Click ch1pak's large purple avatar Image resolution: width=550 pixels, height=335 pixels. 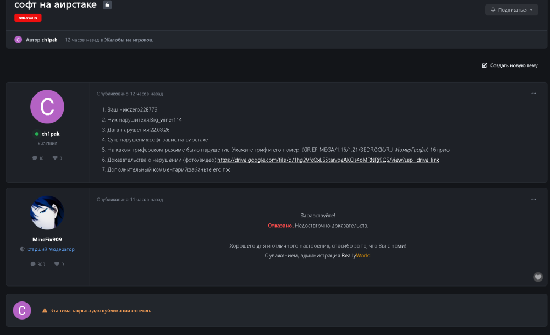[47, 107]
